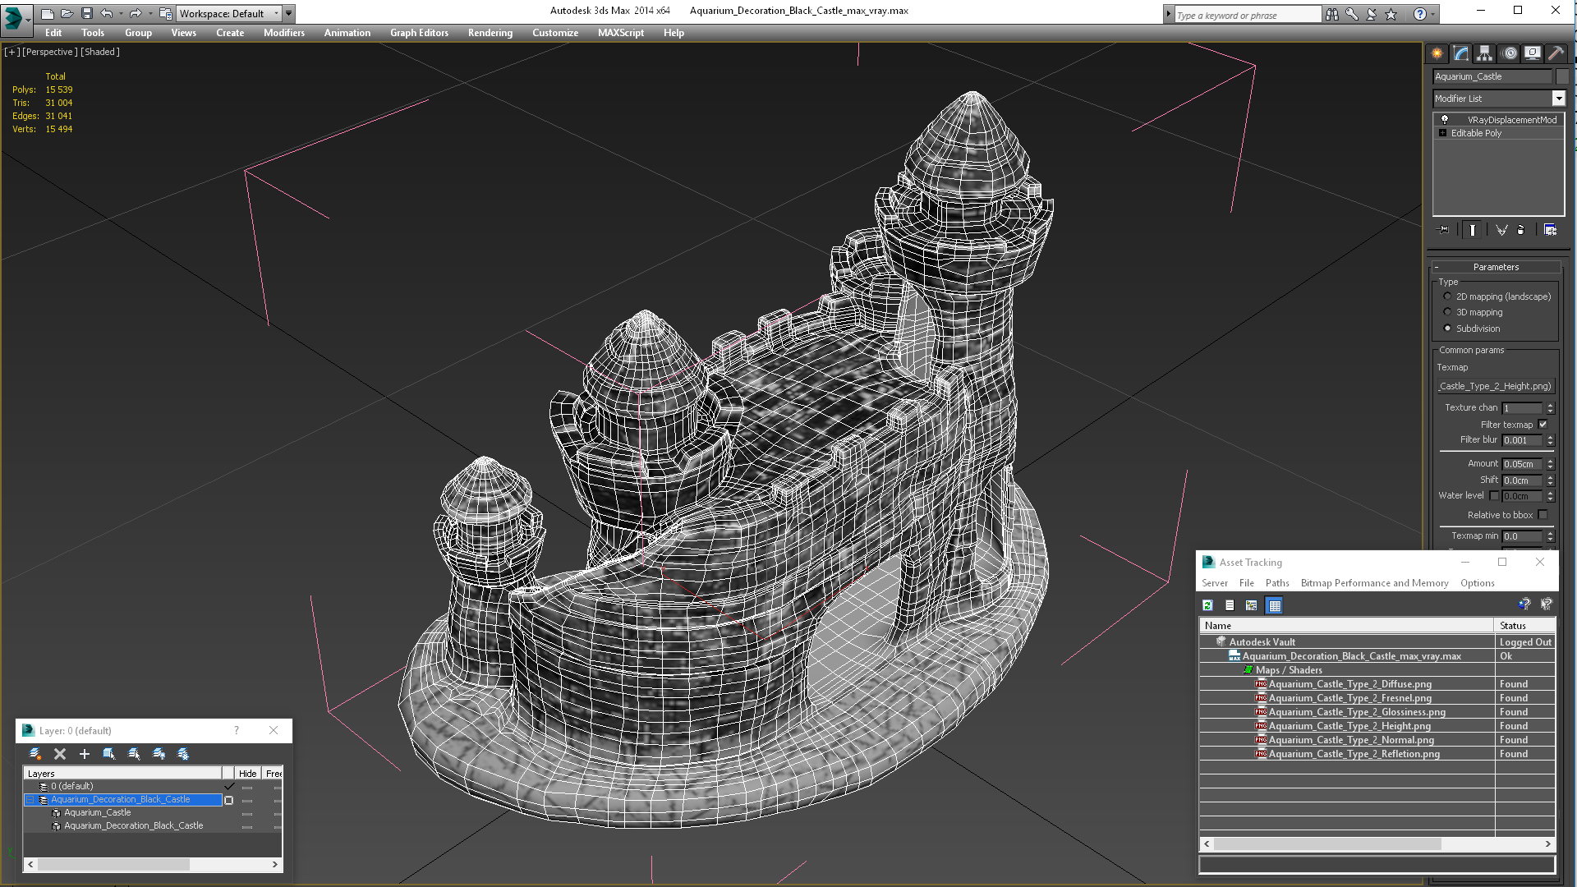
Task: Toggle the Filter texmap checkbox
Action: click(1543, 425)
